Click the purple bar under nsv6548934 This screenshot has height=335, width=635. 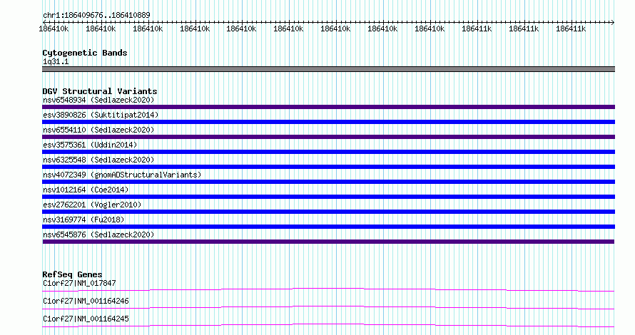click(328, 107)
